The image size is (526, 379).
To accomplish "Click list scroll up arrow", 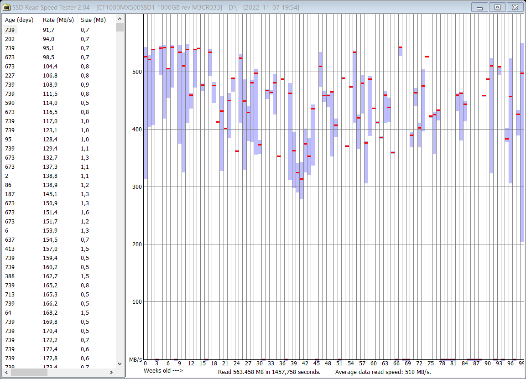I will [x=120, y=19].
